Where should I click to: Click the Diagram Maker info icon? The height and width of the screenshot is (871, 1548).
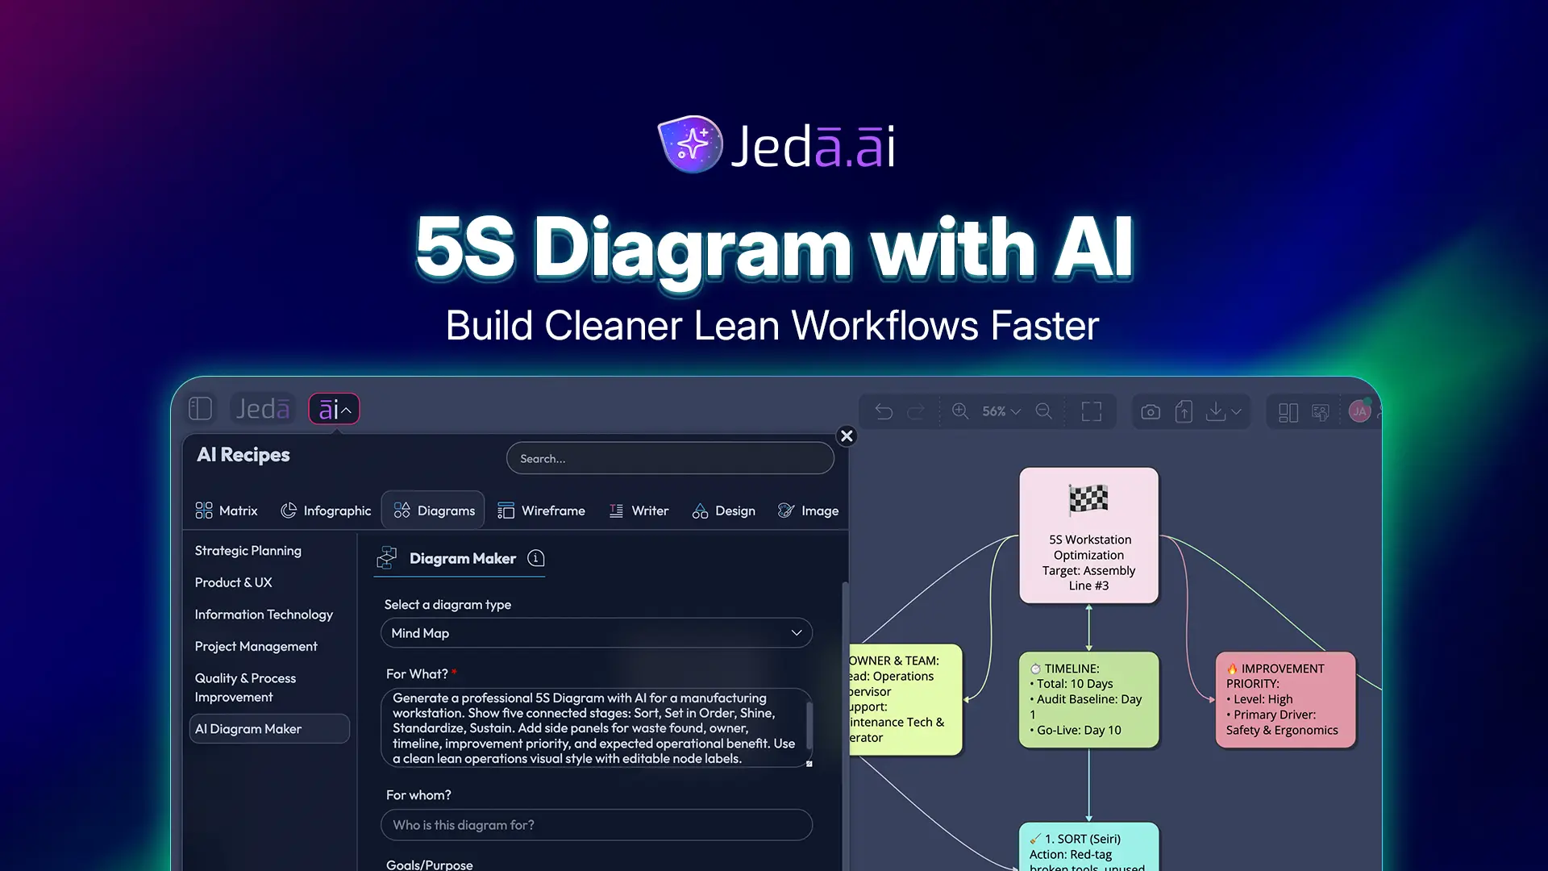tap(536, 558)
